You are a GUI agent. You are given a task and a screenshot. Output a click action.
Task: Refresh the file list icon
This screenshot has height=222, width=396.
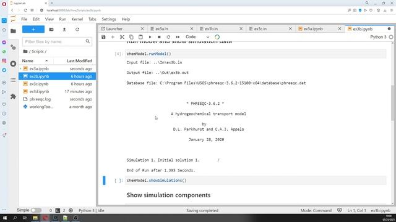(x=77, y=29)
